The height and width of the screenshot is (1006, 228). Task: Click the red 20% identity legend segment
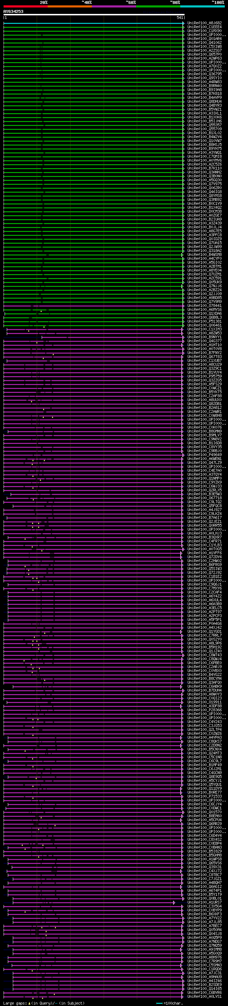[x=26, y=6]
